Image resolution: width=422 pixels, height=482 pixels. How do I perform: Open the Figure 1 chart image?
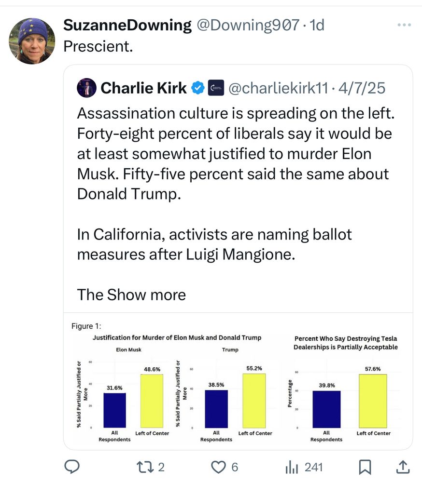(x=238, y=381)
